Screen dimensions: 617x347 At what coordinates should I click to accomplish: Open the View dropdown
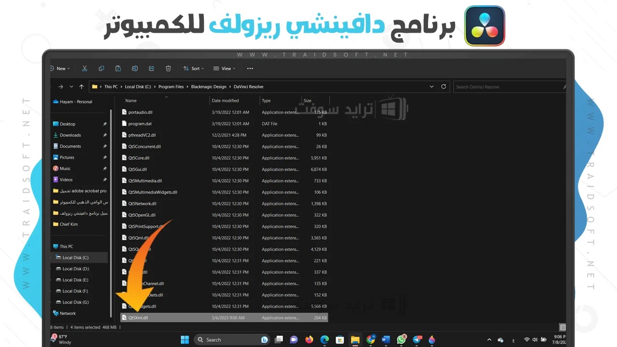[224, 68]
